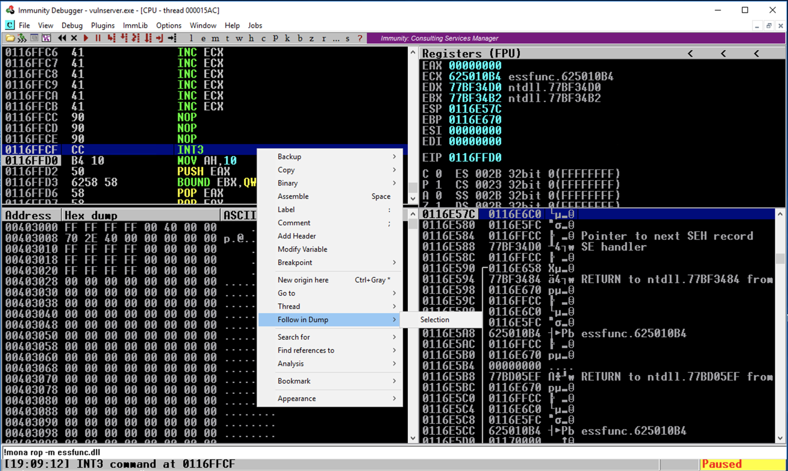Show breakpoints window with 'b' button

[x=299, y=39]
